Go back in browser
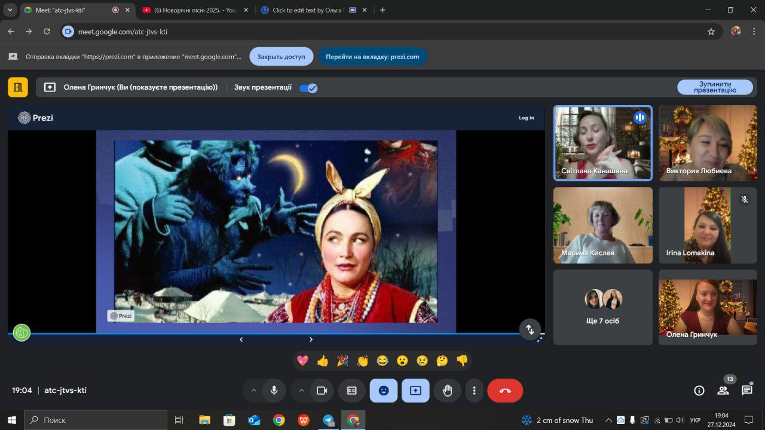 point(11,32)
